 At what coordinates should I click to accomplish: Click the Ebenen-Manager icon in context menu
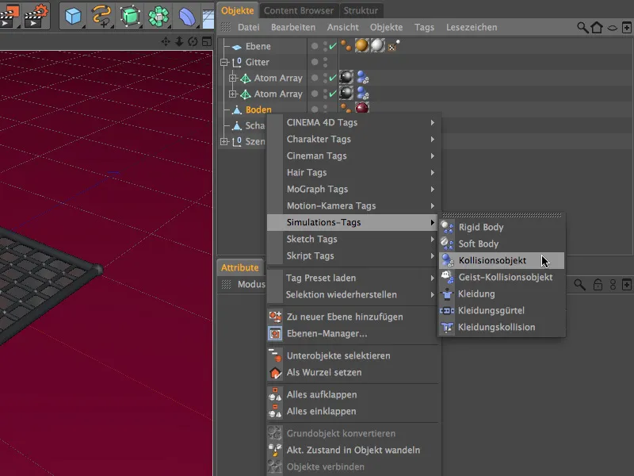(x=275, y=333)
